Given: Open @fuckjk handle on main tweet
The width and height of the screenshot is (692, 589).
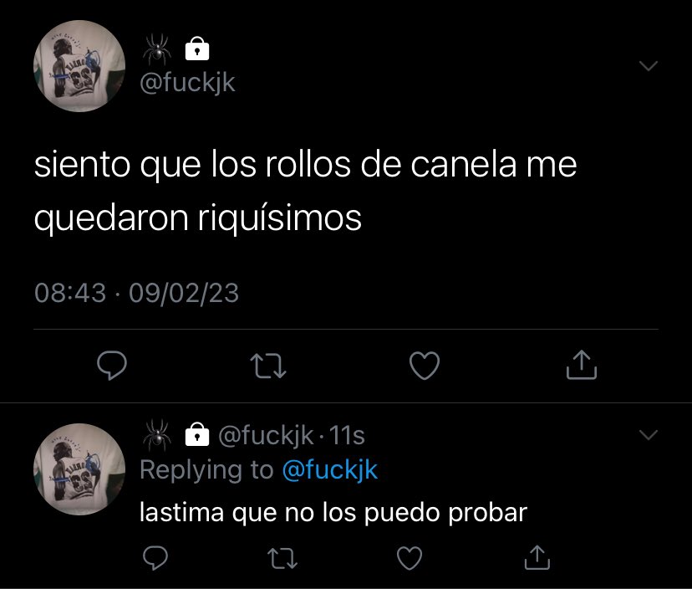Looking at the screenshot, I should click(x=187, y=83).
